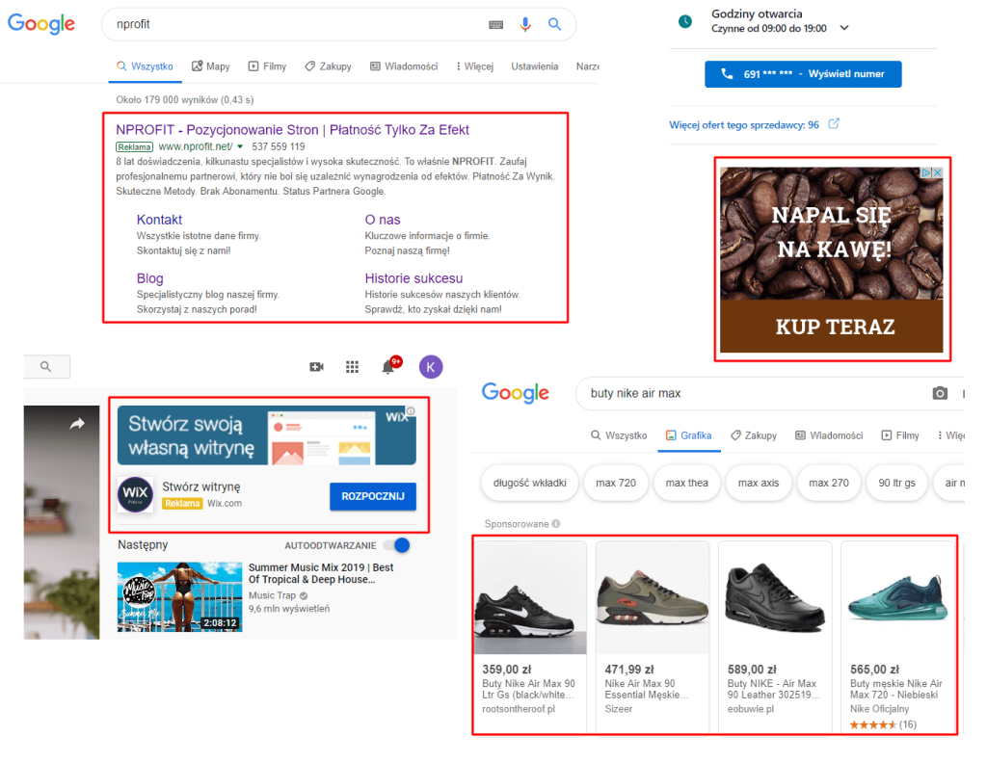
Task: Click the search by image camera icon
Action: click(940, 393)
